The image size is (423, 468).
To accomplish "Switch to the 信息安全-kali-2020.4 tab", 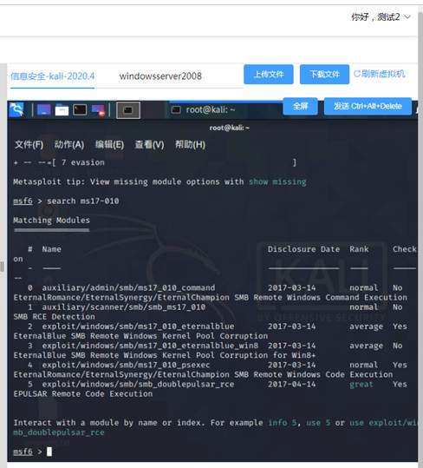I will tap(52, 76).
